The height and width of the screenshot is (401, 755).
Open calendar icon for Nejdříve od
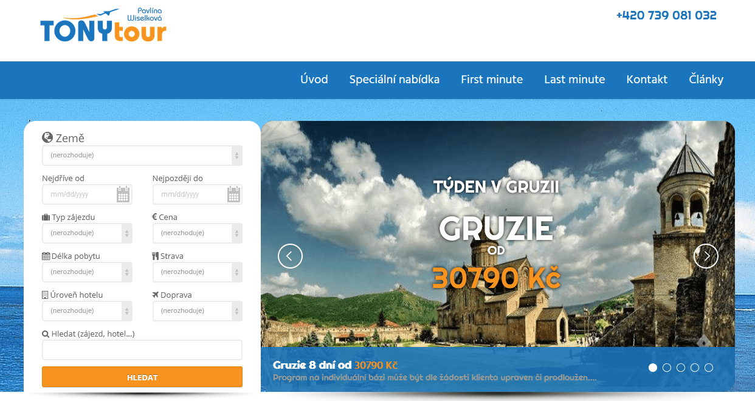(123, 194)
